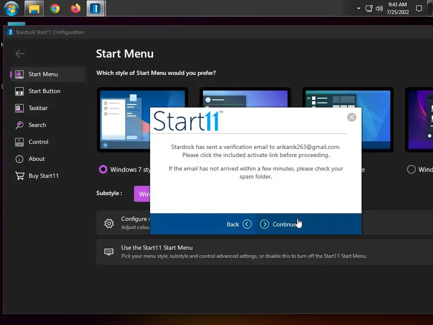Open the Use the Start11 Start Menu row
Screen dimensions: 433x325
point(265,252)
